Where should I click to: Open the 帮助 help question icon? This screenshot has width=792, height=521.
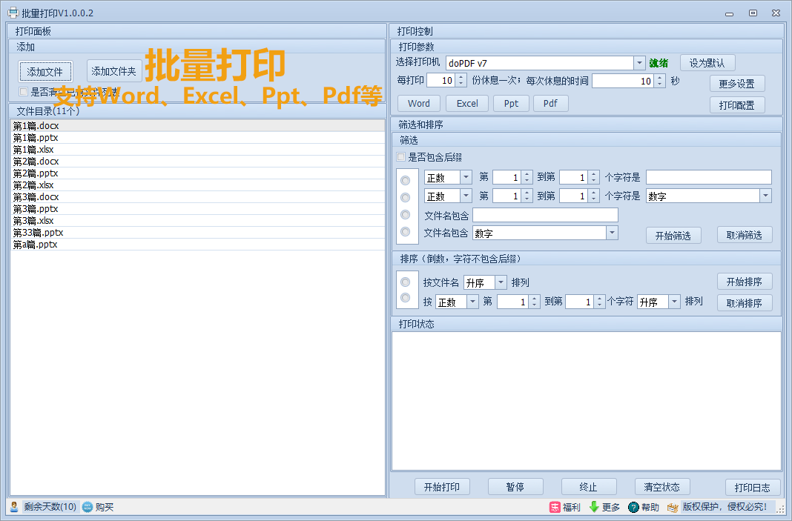633,507
